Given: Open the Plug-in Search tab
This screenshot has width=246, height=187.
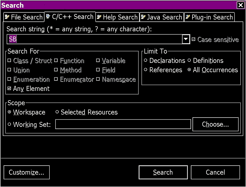Looking at the screenshot, I should pos(209,17).
